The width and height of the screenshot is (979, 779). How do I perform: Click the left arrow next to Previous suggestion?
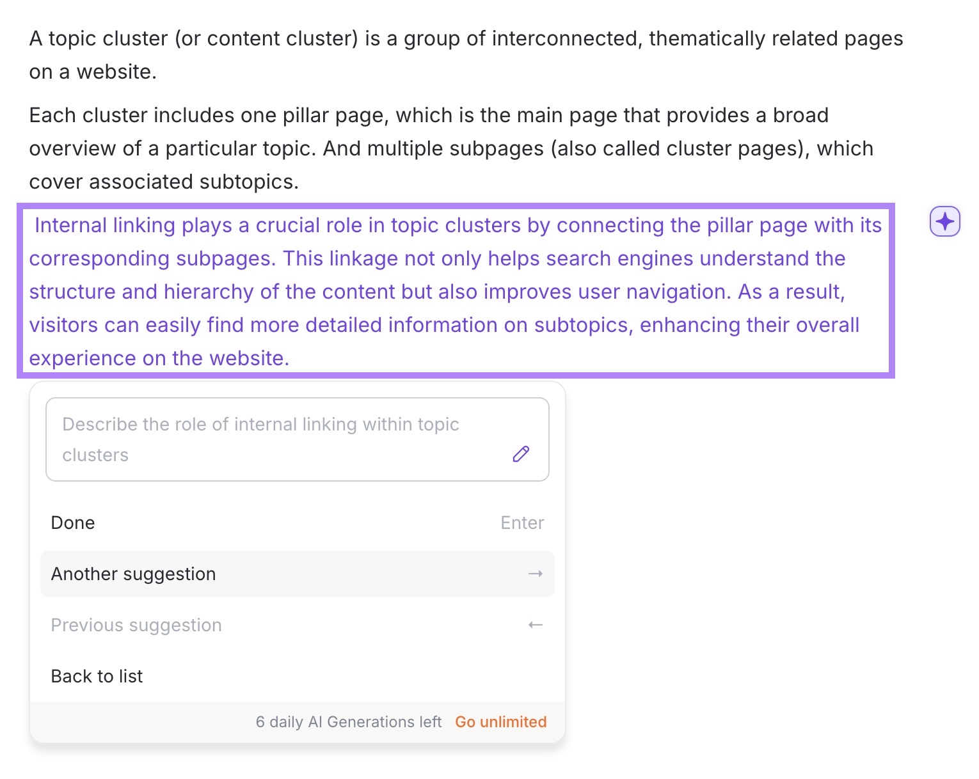536,625
